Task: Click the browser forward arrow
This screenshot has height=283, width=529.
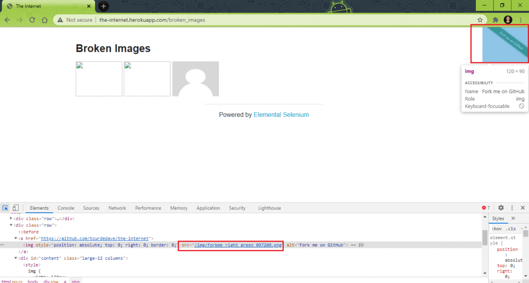Action: [20, 20]
